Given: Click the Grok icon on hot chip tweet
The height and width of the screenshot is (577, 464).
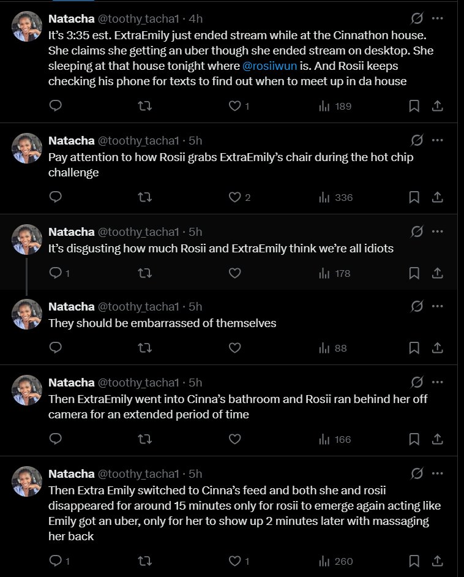Looking at the screenshot, I should (x=417, y=140).
